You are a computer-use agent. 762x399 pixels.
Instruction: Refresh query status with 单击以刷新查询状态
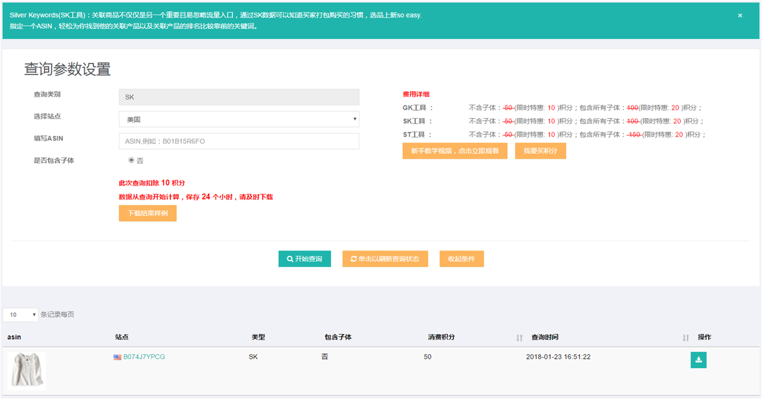[385, 259]
